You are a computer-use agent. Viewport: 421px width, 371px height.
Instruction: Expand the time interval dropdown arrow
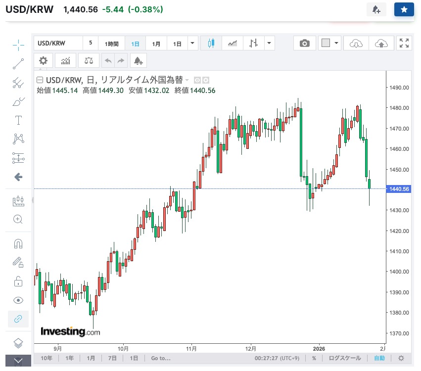click(193, 44)
